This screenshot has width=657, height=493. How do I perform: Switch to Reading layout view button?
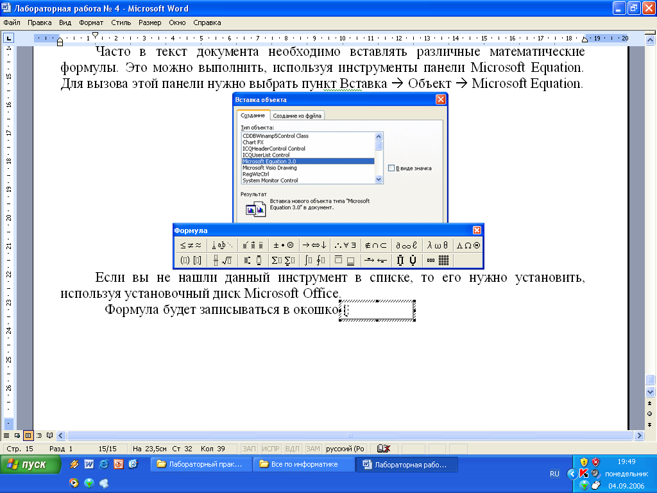50,436
